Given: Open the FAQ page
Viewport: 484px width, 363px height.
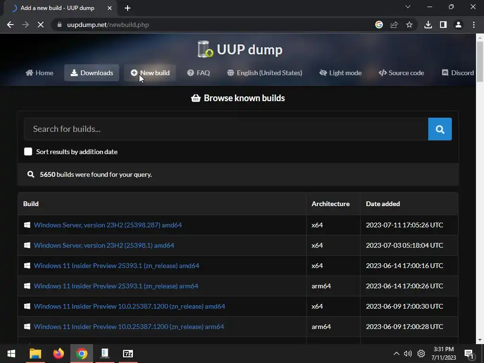Looking at the screenshot, I should (199, 73).
